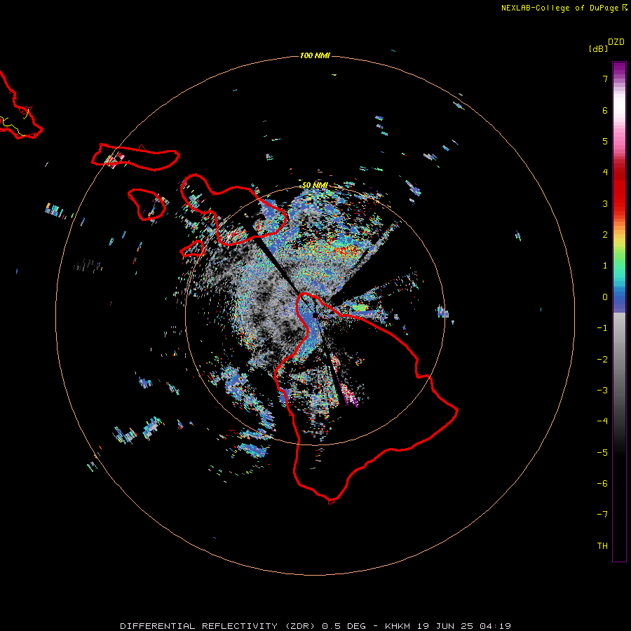631x631 pixels.
Task: Click the 2 tick label on the scale
Action: click(605, 235)
